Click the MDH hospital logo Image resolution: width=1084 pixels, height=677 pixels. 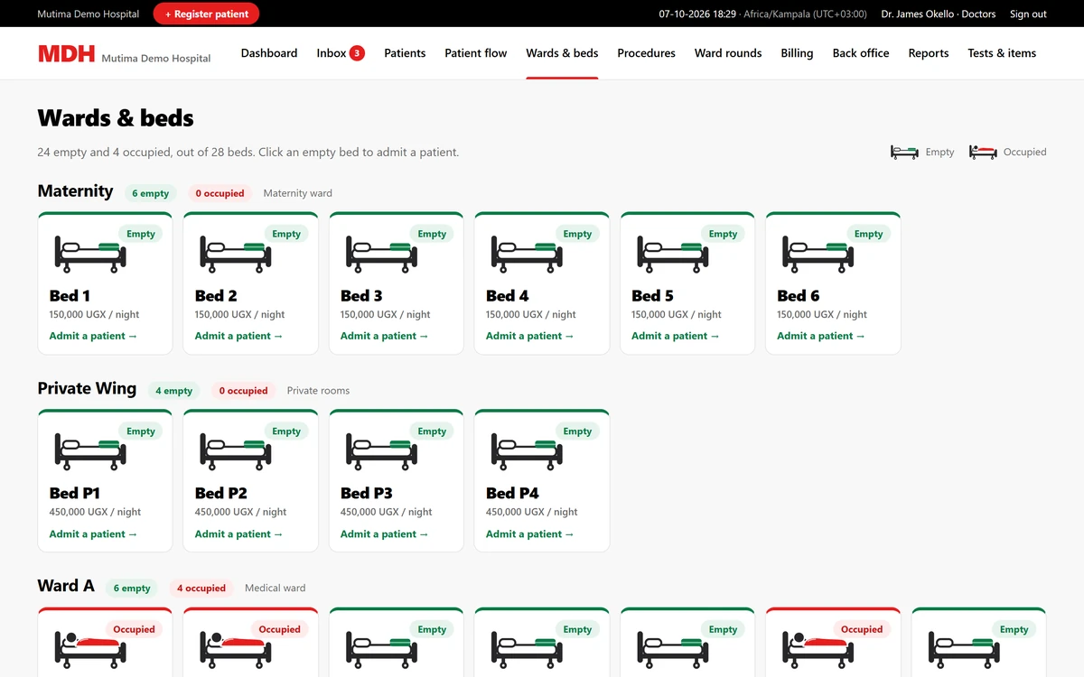point(66,53)
